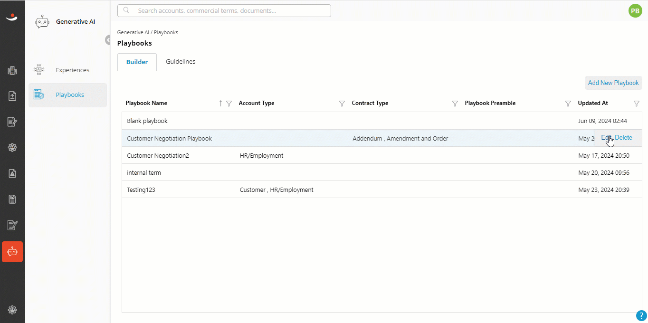
Task: Click the app logo in the sidebar
Action: coord(12,18)
